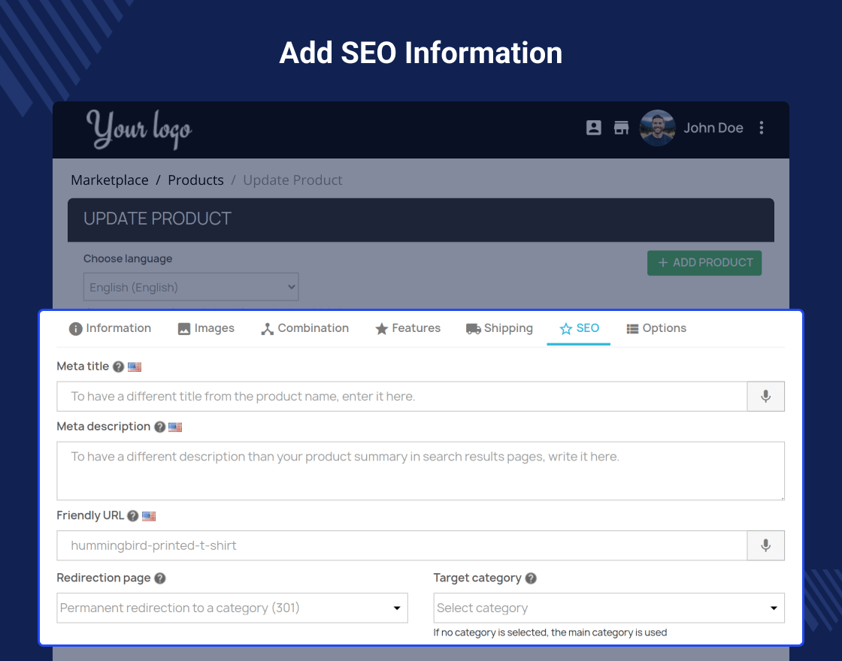This screenshot has width=842, height=661.
Task: Go to Marketplace in the breadcrumb
Action: click(x=110, y=180)
